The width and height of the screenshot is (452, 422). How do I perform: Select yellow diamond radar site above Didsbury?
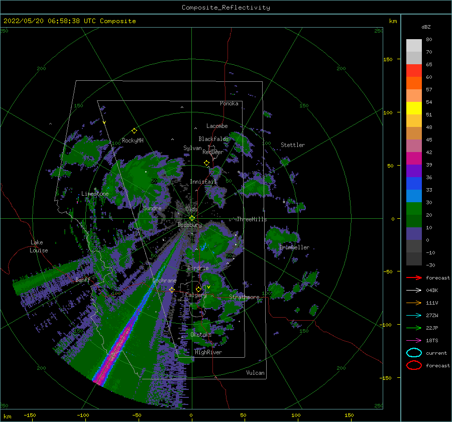[192, 218]
